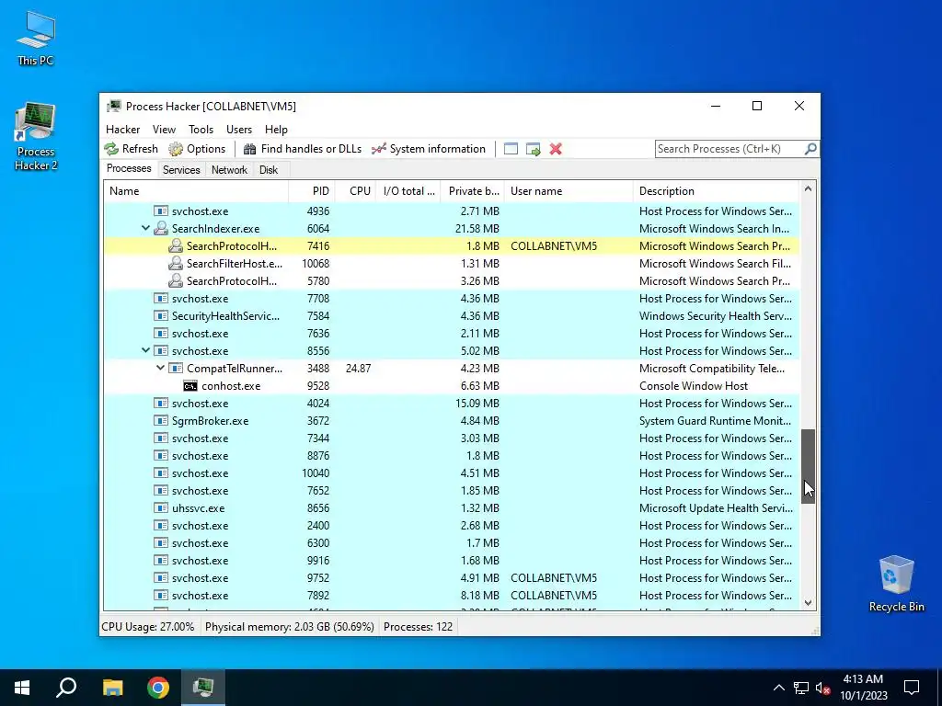Click the scrollbar up arrow
Screen dimensions: 942x706
click(808, 189)
